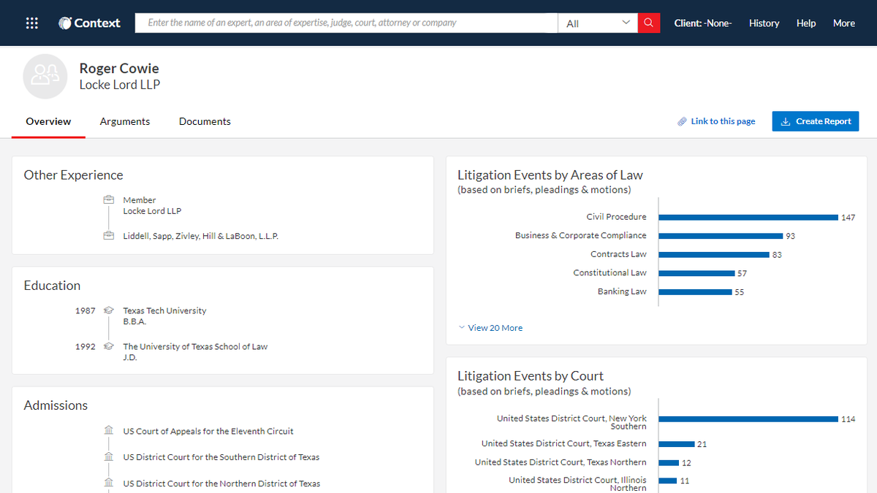The width and height of the screenshot is (877, 493).
Task: Open the apps grid launcher icon
Action: [31, 23]
